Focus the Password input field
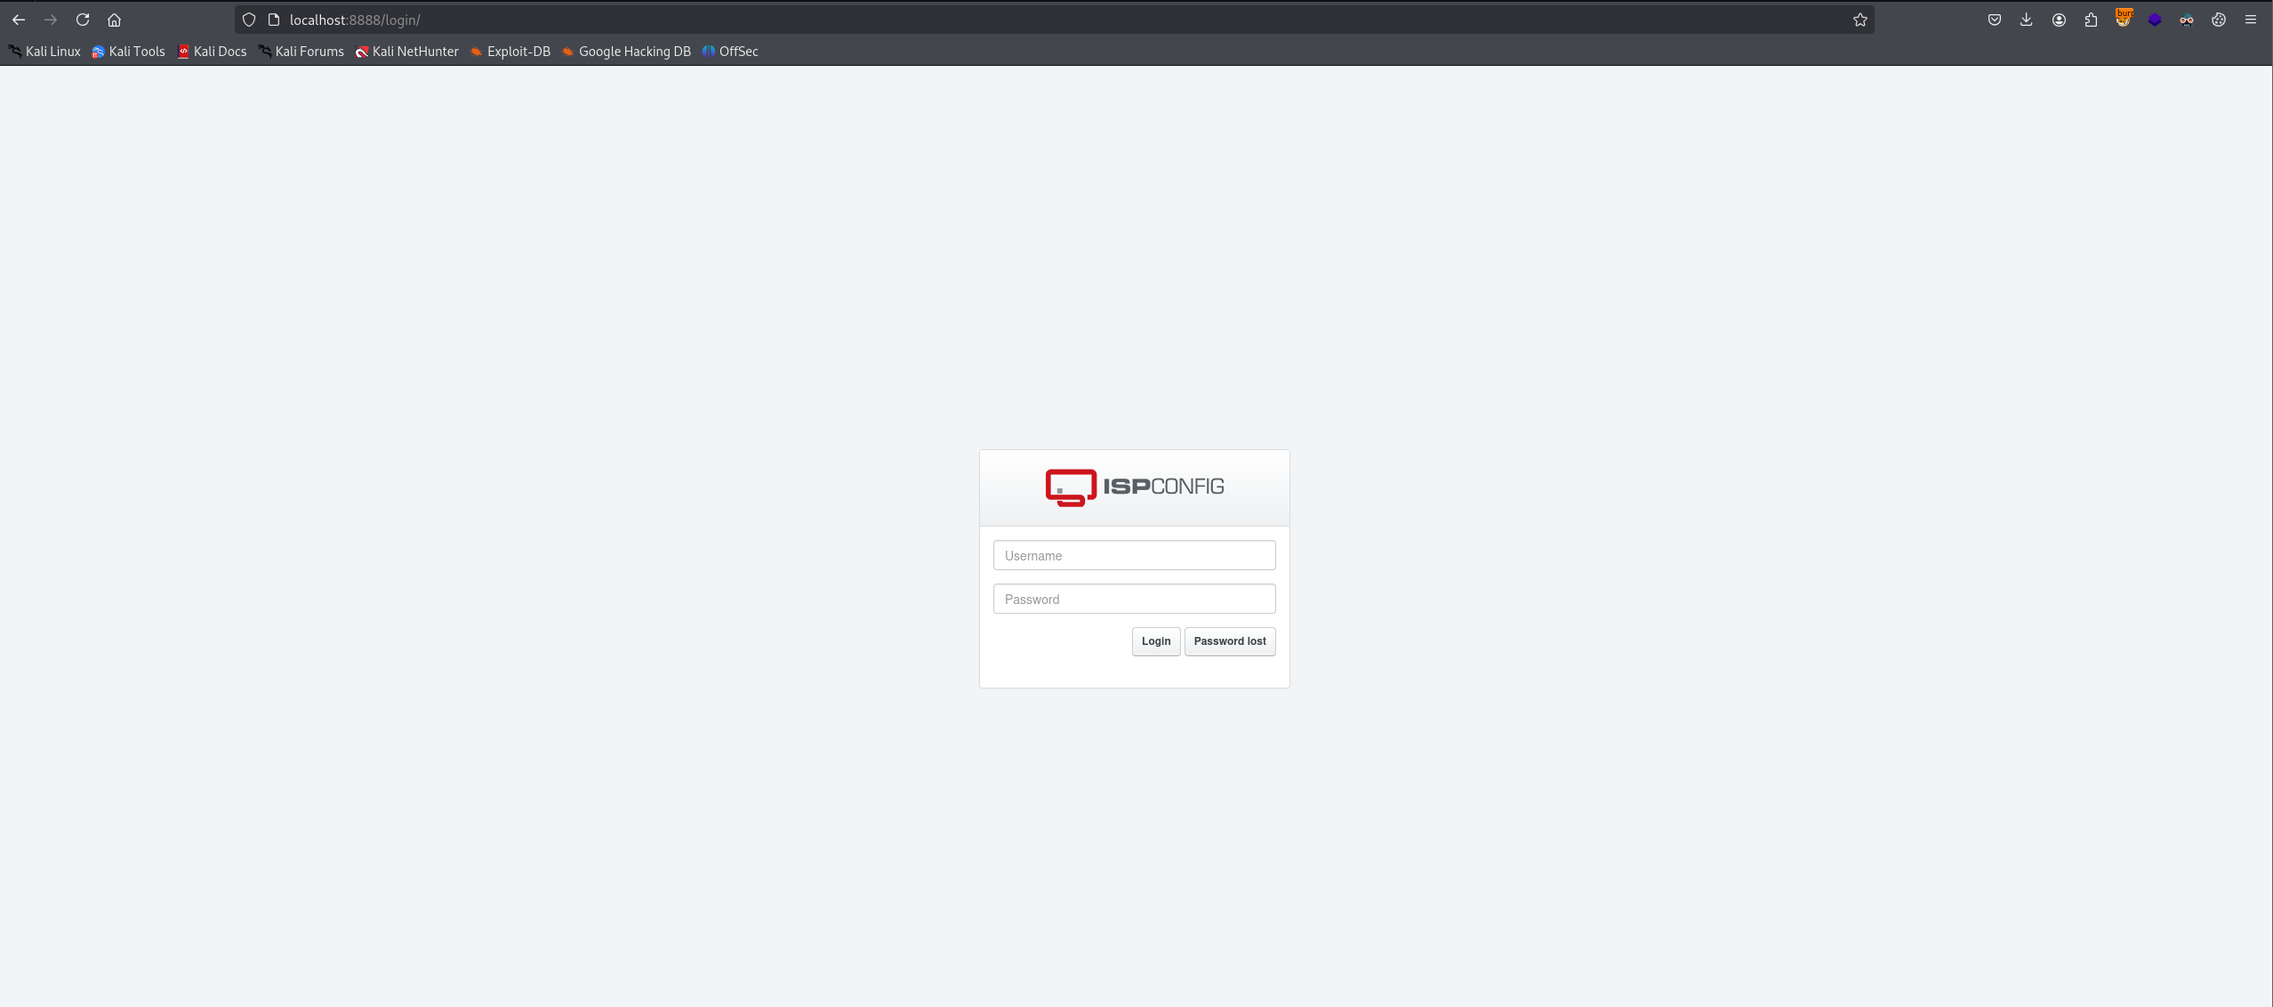This screenshot has width=2273, height=1007. click(x=1134, y=599)
